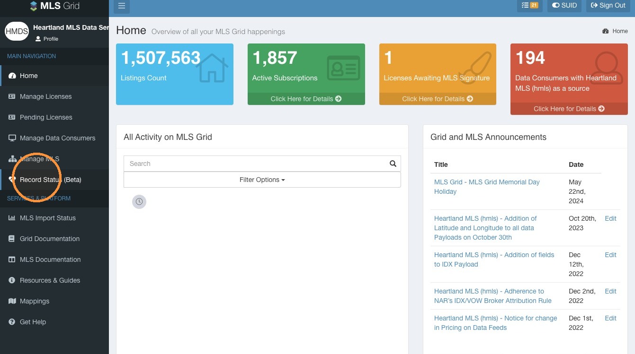The height and width of the screenshot is (354, 635).
Task: Open Pending Licenses menu item
Action: point(54,117)
